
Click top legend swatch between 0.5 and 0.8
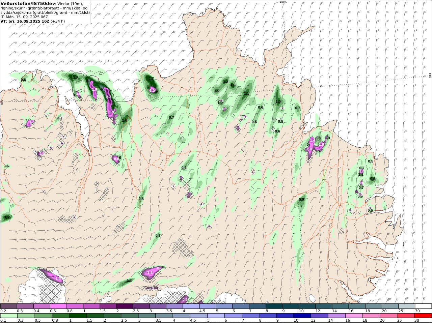(58, 306)
